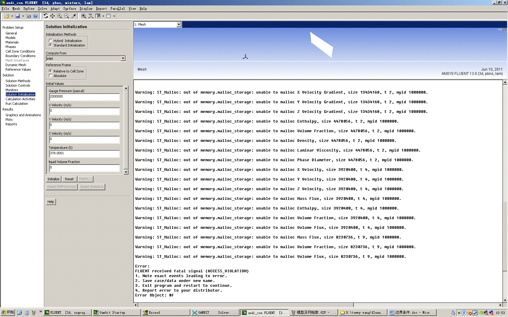This screenshot has height=317, width=508.
Task: Select Absolute reference frame option
Action: pos(50,76)
